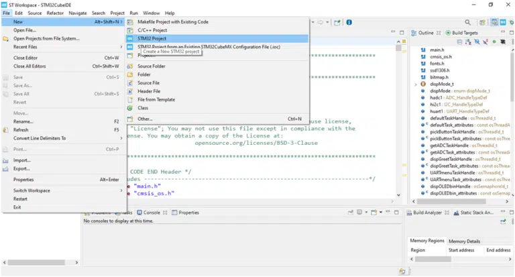Open the Properties tab in bottom panel
Screen dimensions: 515x277
click(186, 213)
